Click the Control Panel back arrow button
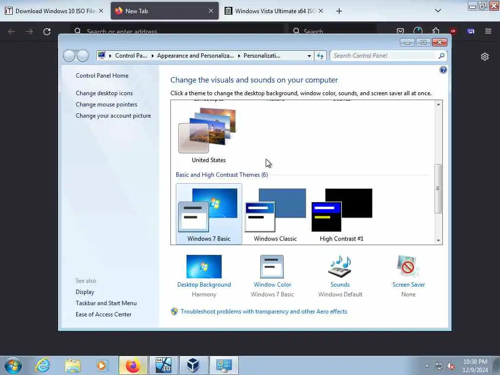 coord(69,56)
